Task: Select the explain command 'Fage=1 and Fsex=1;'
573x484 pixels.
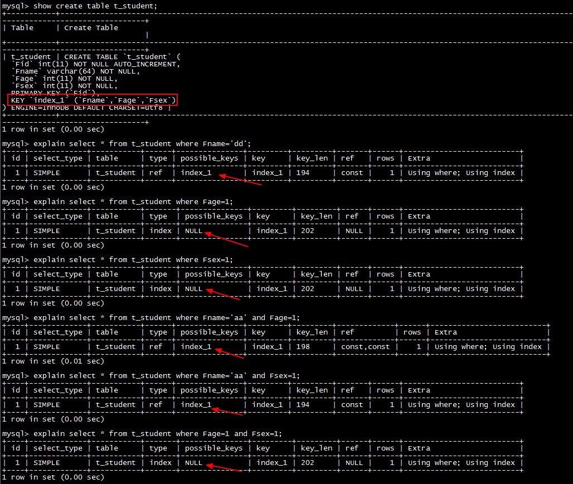Action: pyautogui.click(x=142, y=434)
